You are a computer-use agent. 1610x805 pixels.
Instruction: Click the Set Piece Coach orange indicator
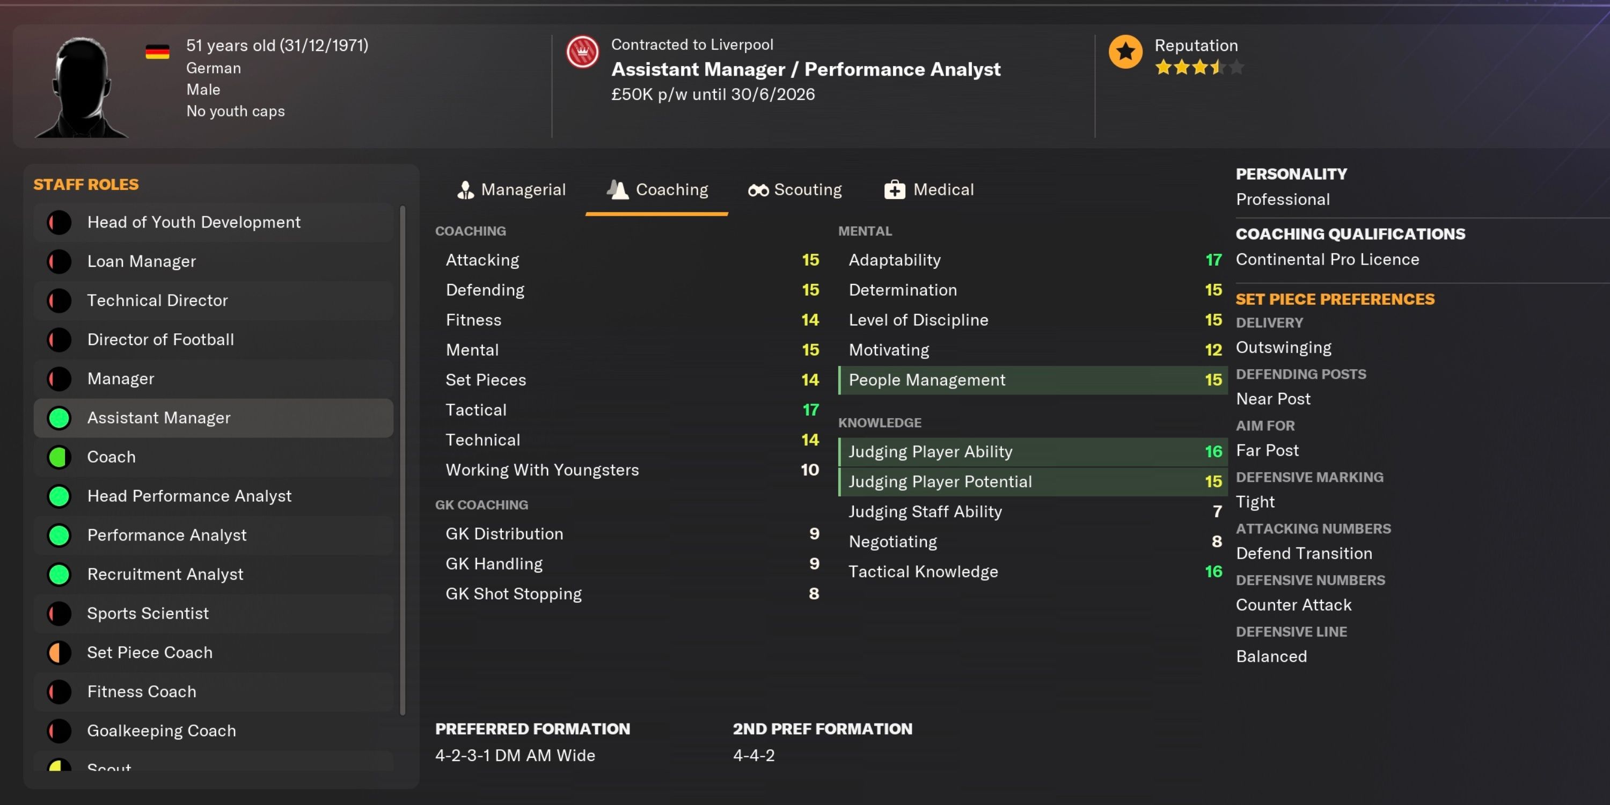[x=60, y=653]
